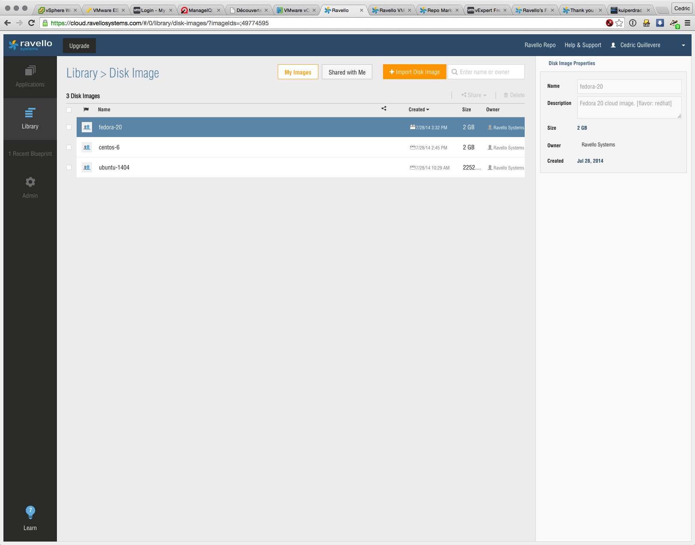Click the flag column header icon

pyautogui.click(x=86, y=110)
